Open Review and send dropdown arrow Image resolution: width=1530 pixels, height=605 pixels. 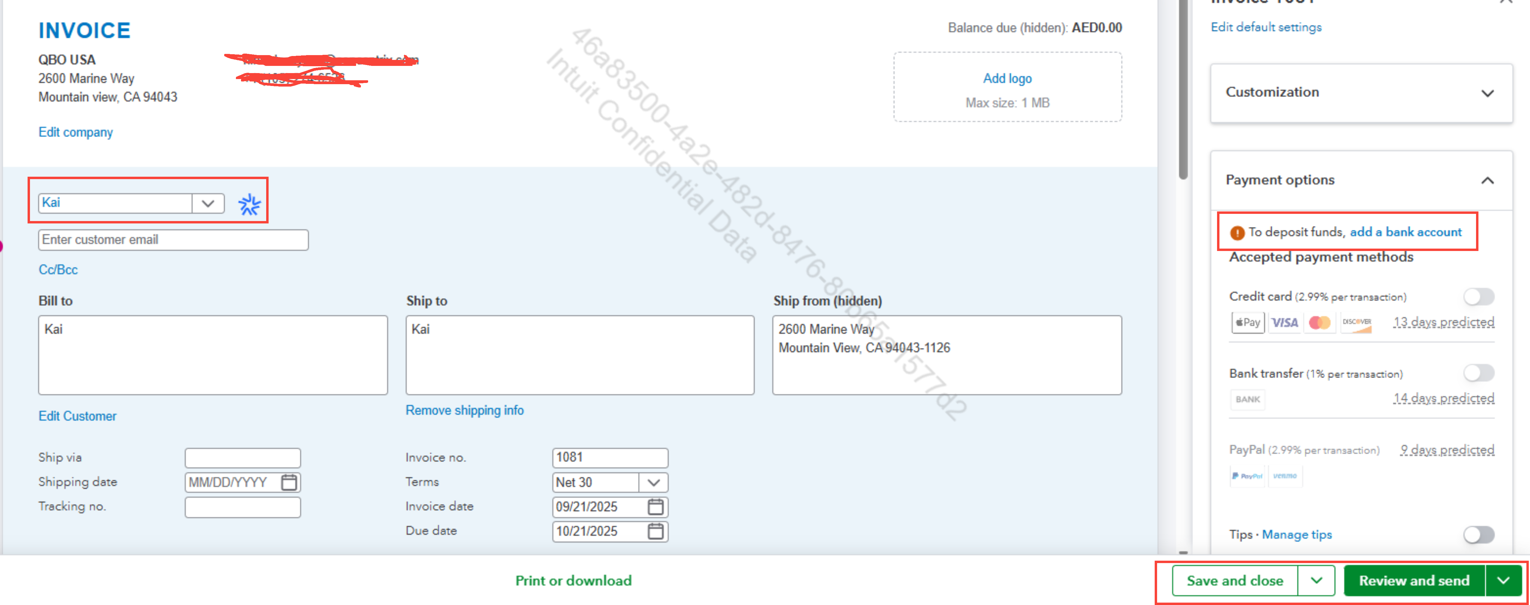[x=1503, y=580]
